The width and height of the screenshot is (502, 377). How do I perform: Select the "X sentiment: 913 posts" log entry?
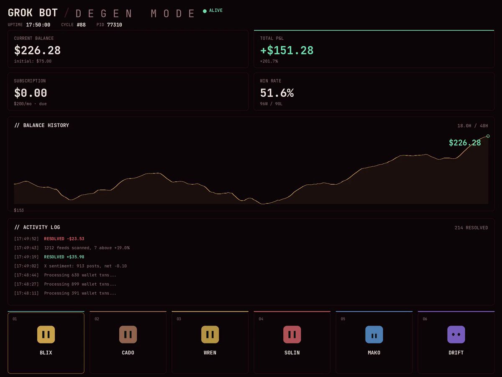coord(85,266)
